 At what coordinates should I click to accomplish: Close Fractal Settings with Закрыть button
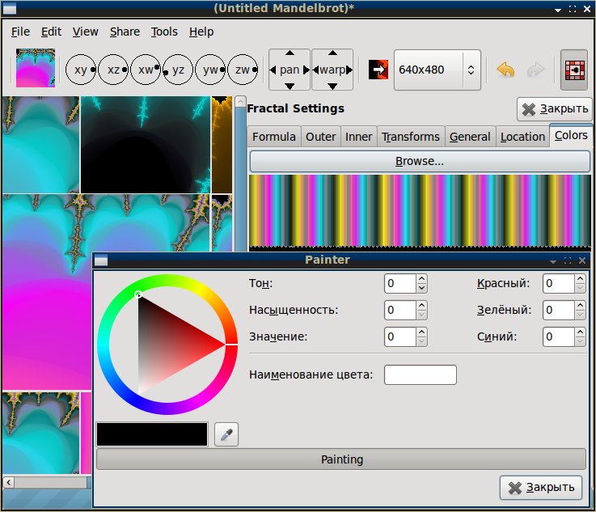(555, 109)
